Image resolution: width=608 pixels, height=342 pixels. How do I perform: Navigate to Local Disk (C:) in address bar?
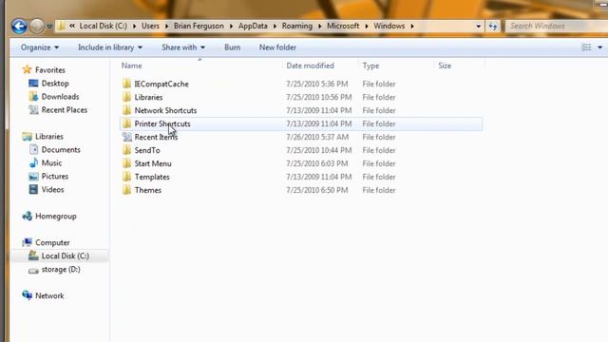coord(104,26)
